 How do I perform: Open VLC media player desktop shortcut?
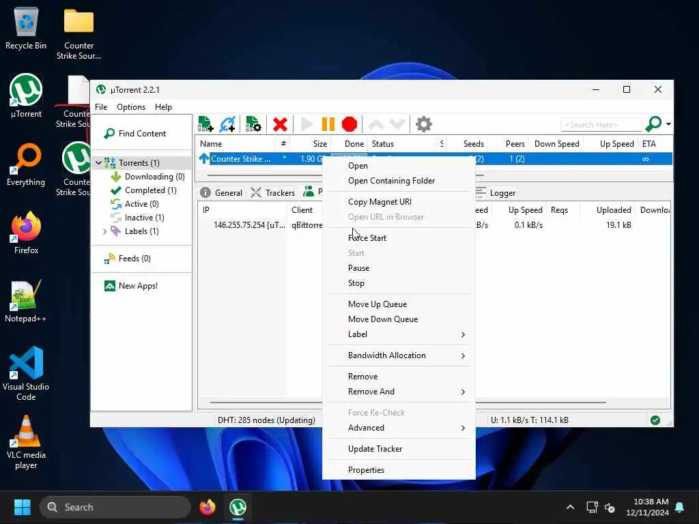26,442
